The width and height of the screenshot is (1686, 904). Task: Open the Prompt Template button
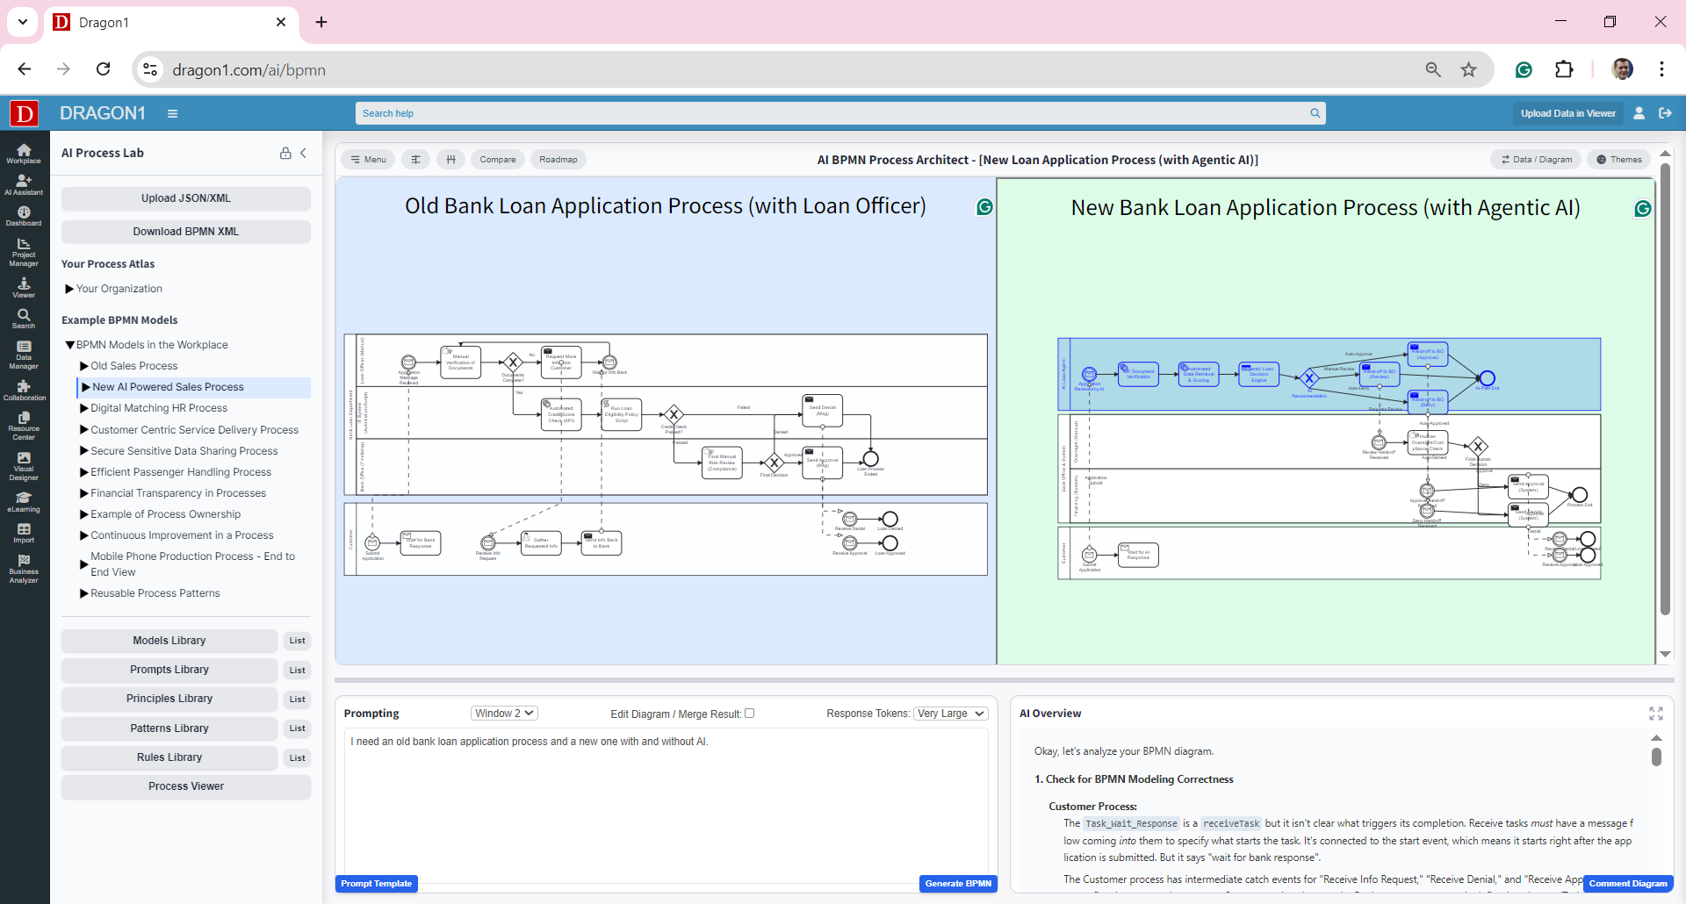coord(377,884)
